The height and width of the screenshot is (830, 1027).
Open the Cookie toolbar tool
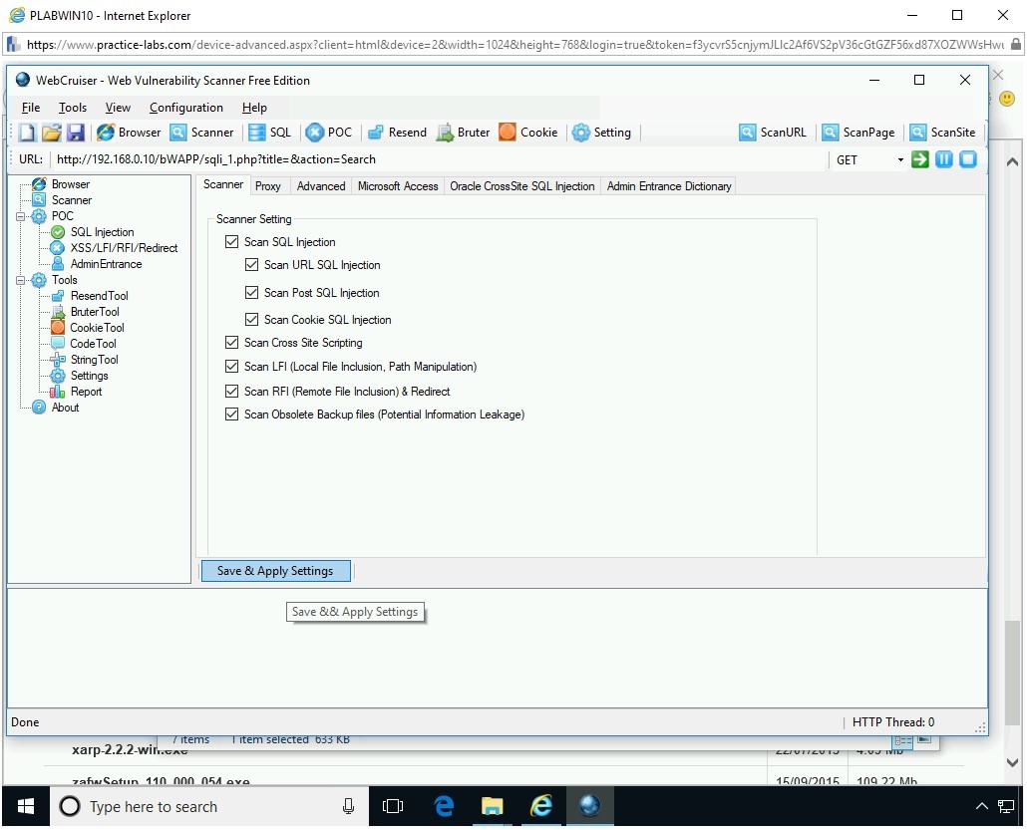[x=527, y=133]
